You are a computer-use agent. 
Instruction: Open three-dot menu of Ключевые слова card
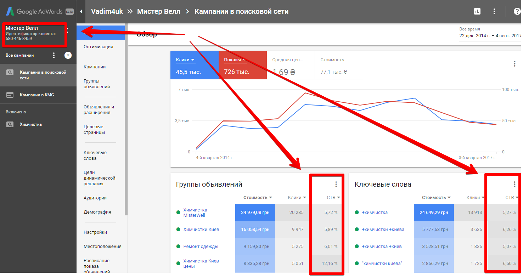[514, 184]
